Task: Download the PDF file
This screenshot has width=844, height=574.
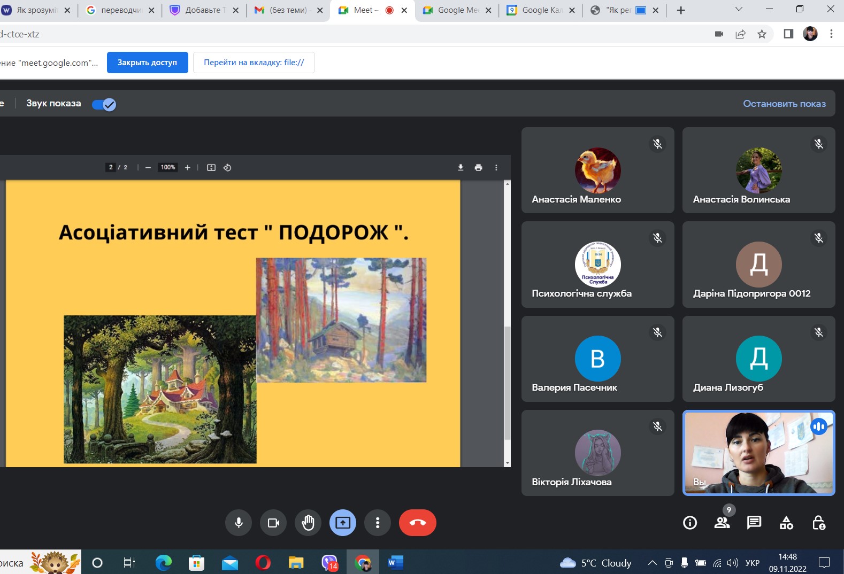Action: point(461,168)
